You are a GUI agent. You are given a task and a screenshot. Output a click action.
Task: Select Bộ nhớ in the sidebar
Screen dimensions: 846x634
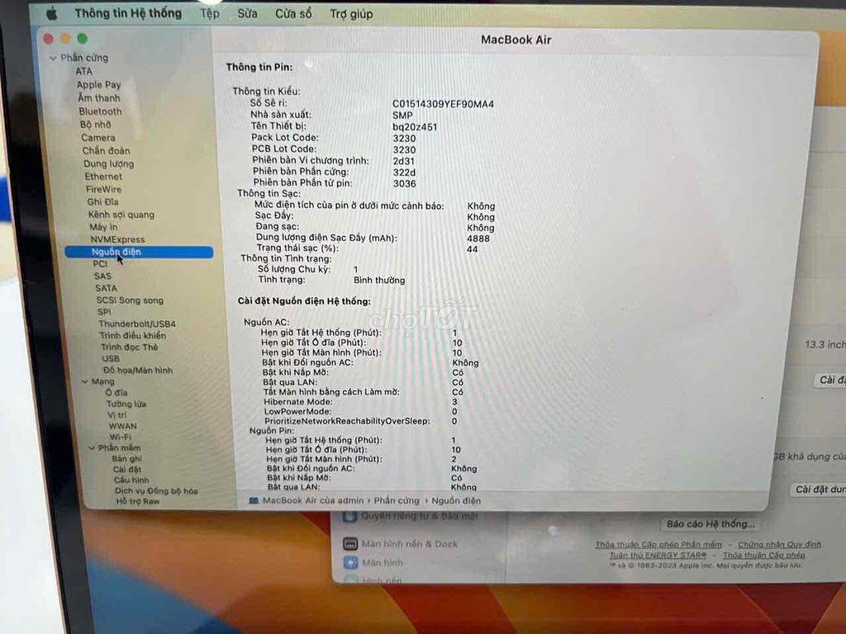point(96,124)
